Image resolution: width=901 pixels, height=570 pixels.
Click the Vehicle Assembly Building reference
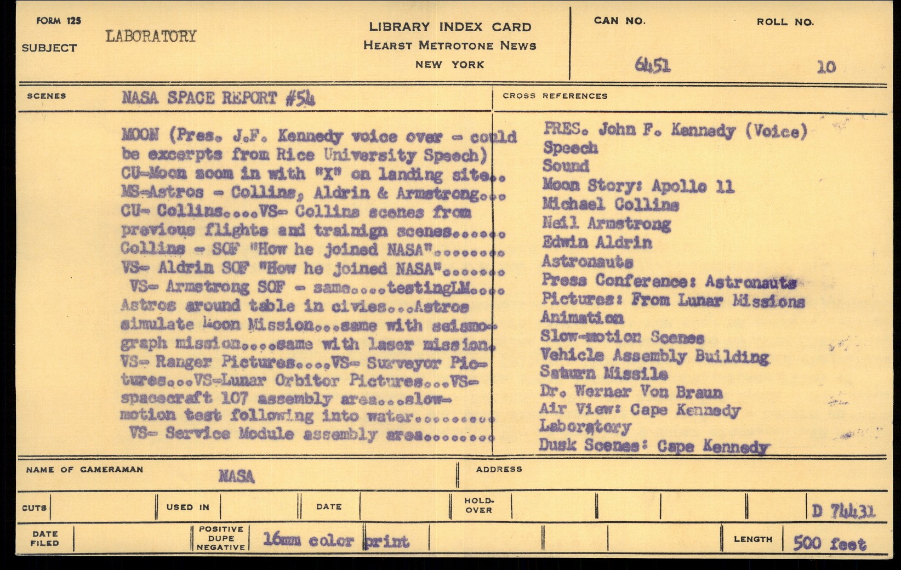(x=654, y=356)
